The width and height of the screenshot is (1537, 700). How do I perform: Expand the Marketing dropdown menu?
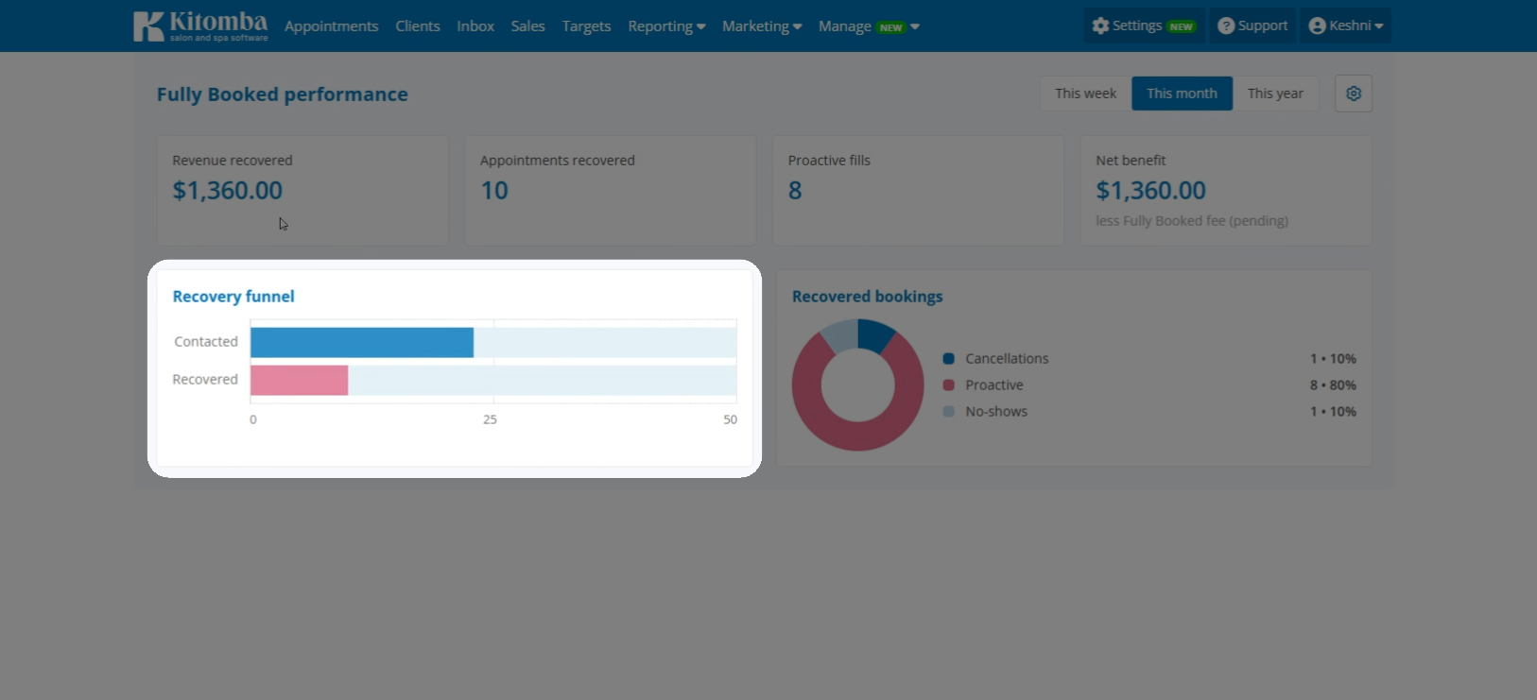tap(762, 26)
